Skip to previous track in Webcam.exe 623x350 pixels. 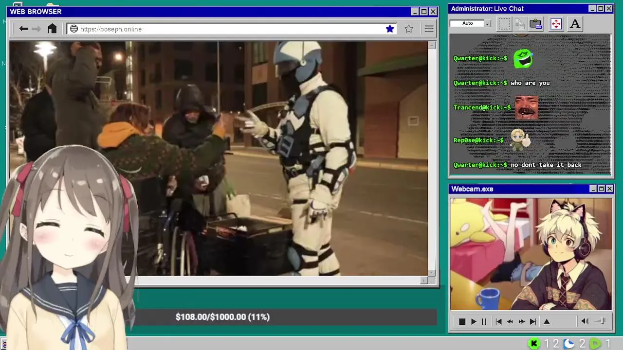click(x=498, y=322)
